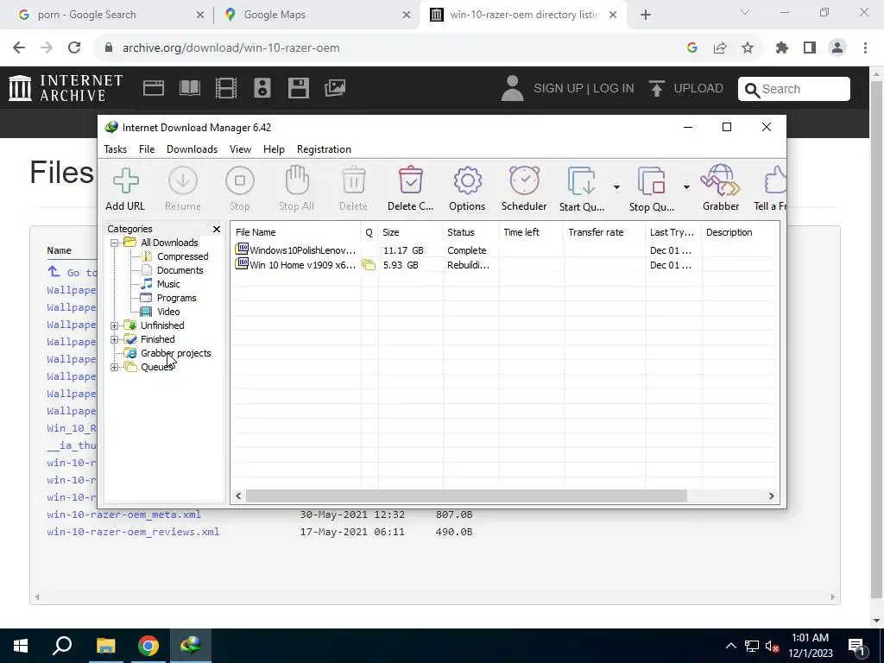Viewport: 884px width, 663px height.
Task: Open File Explorer from the taskbar
Action: click(105, 646)
